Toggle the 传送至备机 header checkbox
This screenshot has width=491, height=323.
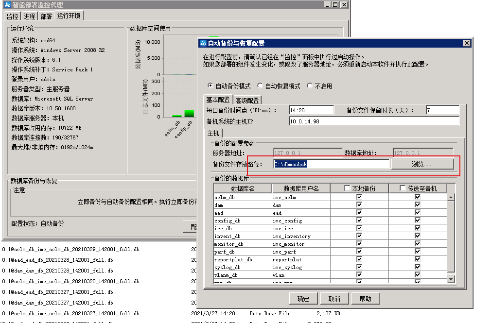tap(403, 188)
